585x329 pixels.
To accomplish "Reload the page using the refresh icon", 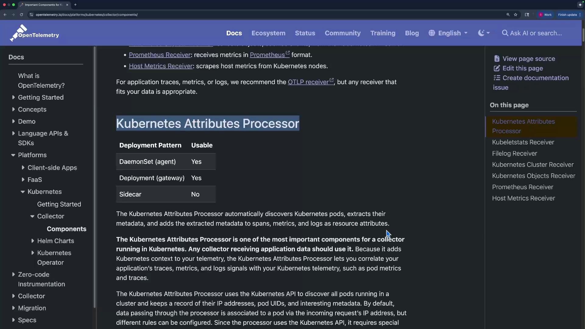I will pos(21,15).
